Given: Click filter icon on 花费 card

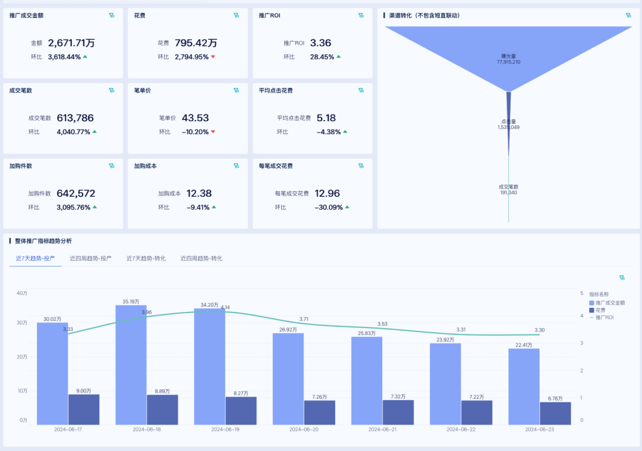Looking at the screenshot, I should click(x=236, y=15).
